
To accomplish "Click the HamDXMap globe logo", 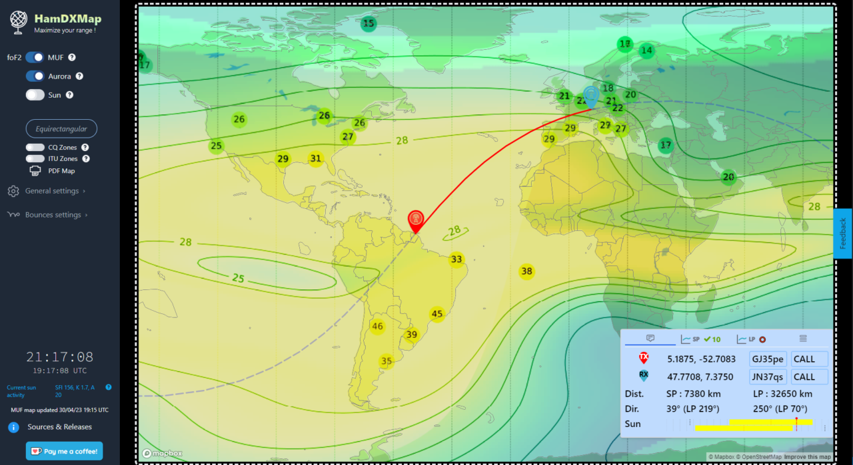I will 19,22.
